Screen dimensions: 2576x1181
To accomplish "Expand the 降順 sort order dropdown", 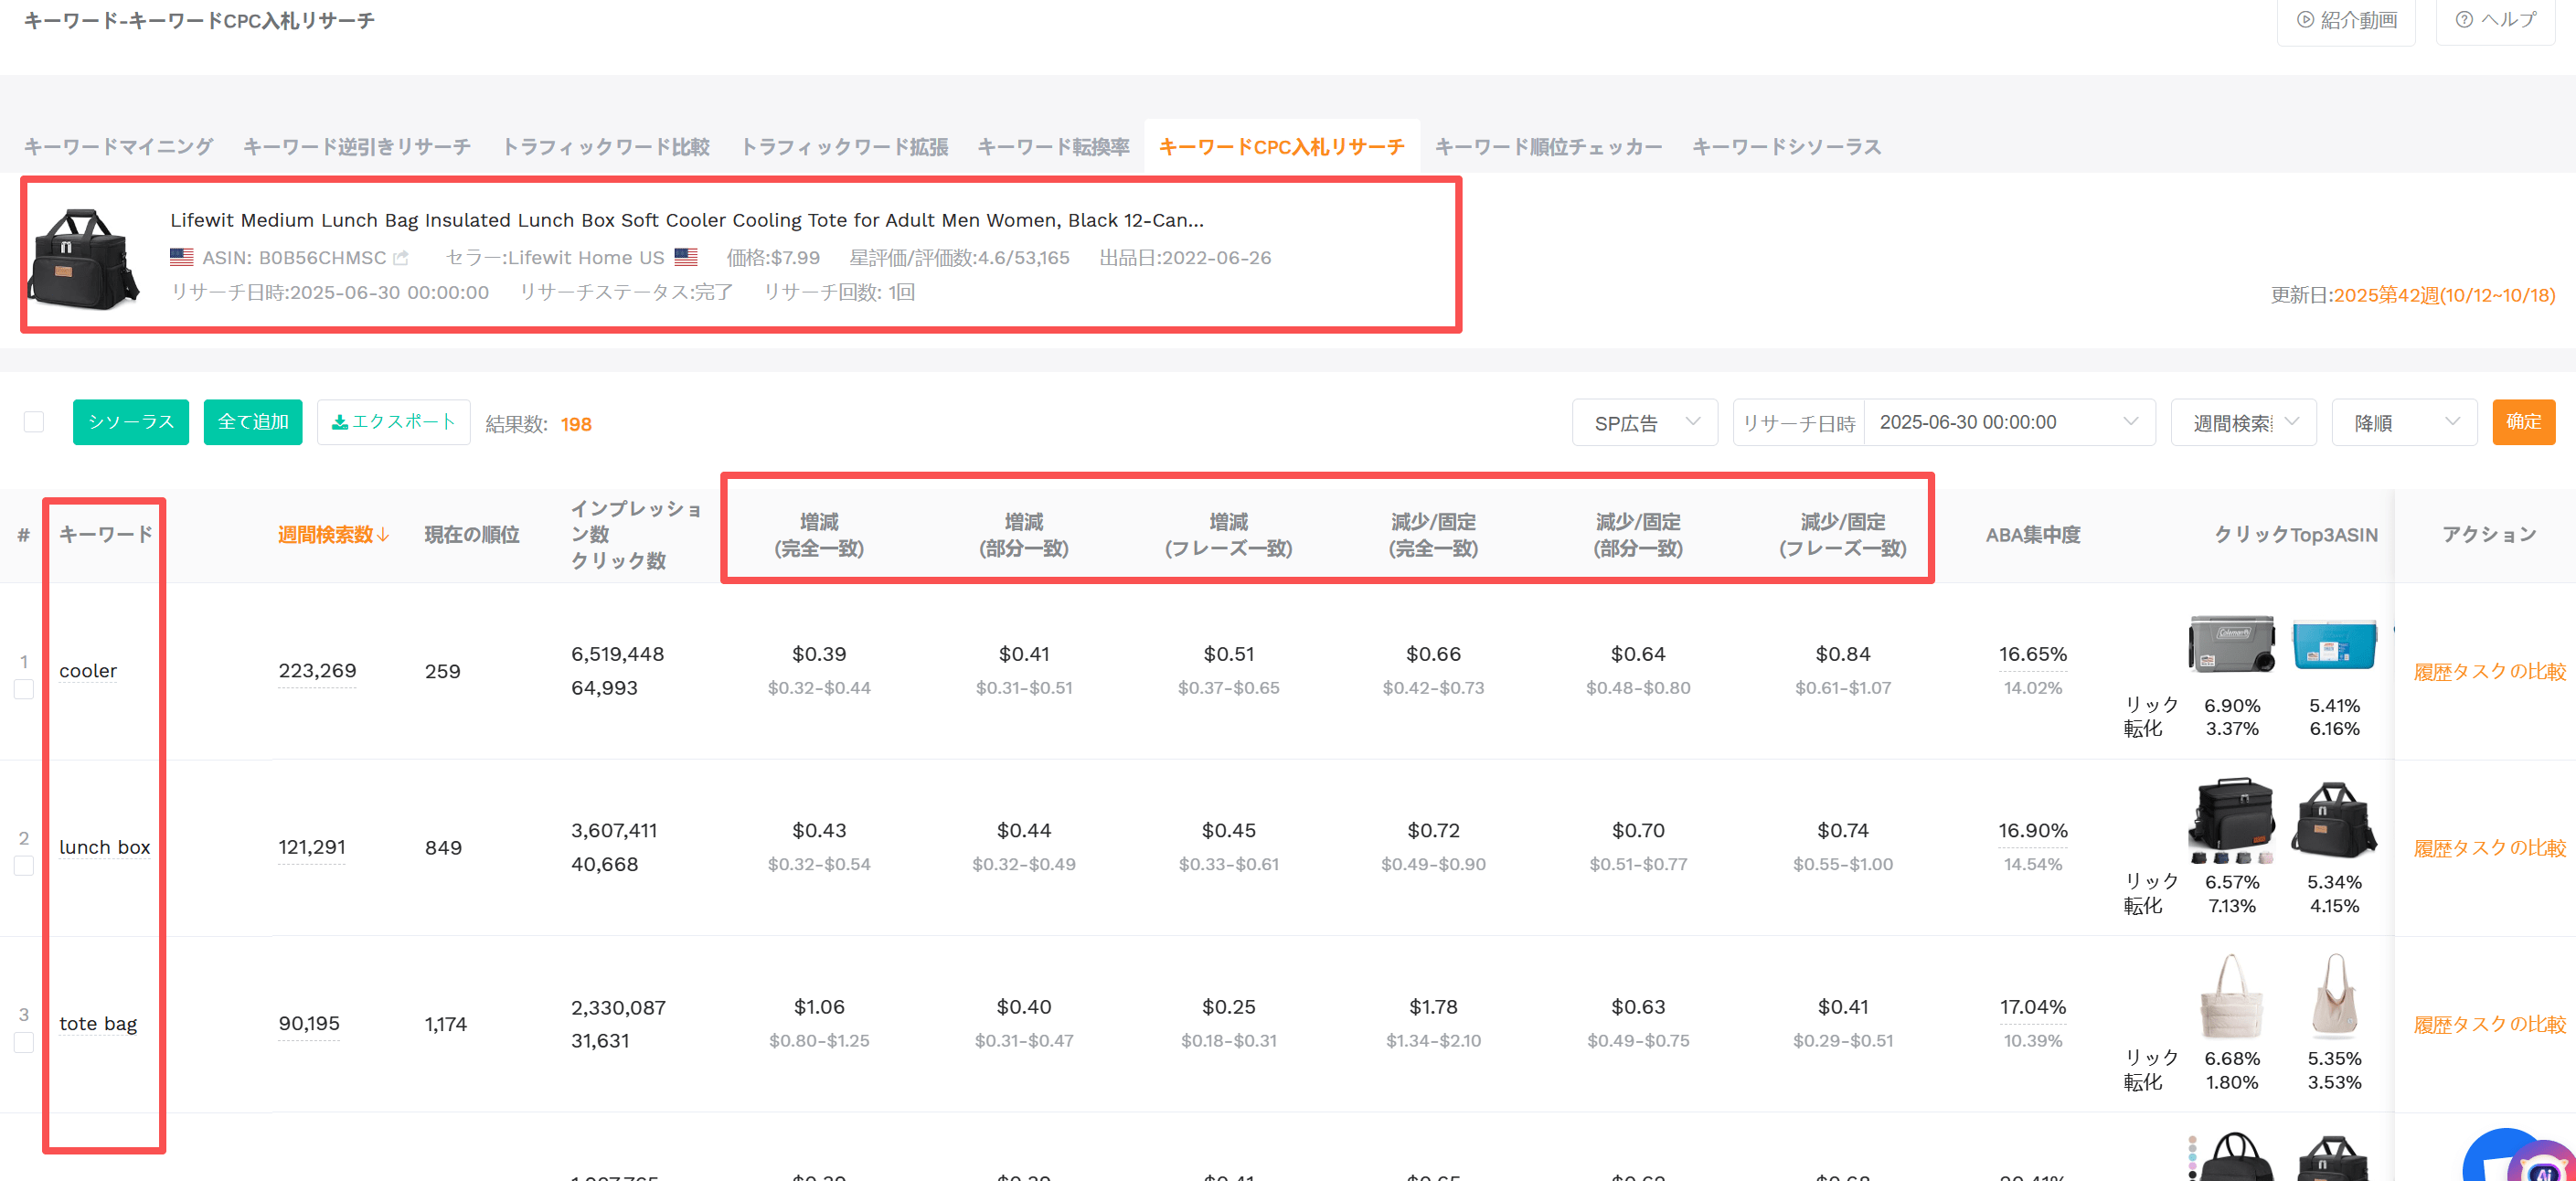I will (x=2404, y=423).
